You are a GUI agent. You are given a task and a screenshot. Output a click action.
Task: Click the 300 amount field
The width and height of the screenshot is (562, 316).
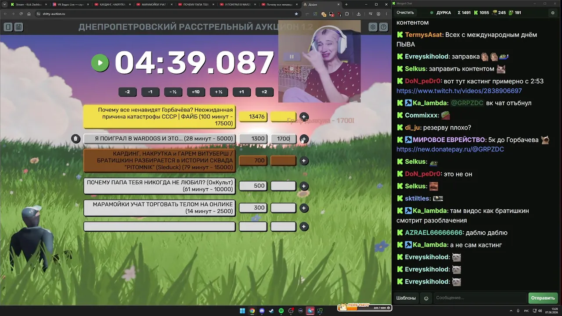[x=253, y=208]
